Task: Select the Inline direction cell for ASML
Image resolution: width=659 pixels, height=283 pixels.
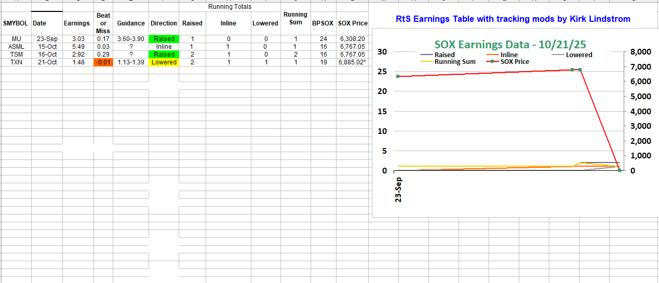Action: coord(164,47)
